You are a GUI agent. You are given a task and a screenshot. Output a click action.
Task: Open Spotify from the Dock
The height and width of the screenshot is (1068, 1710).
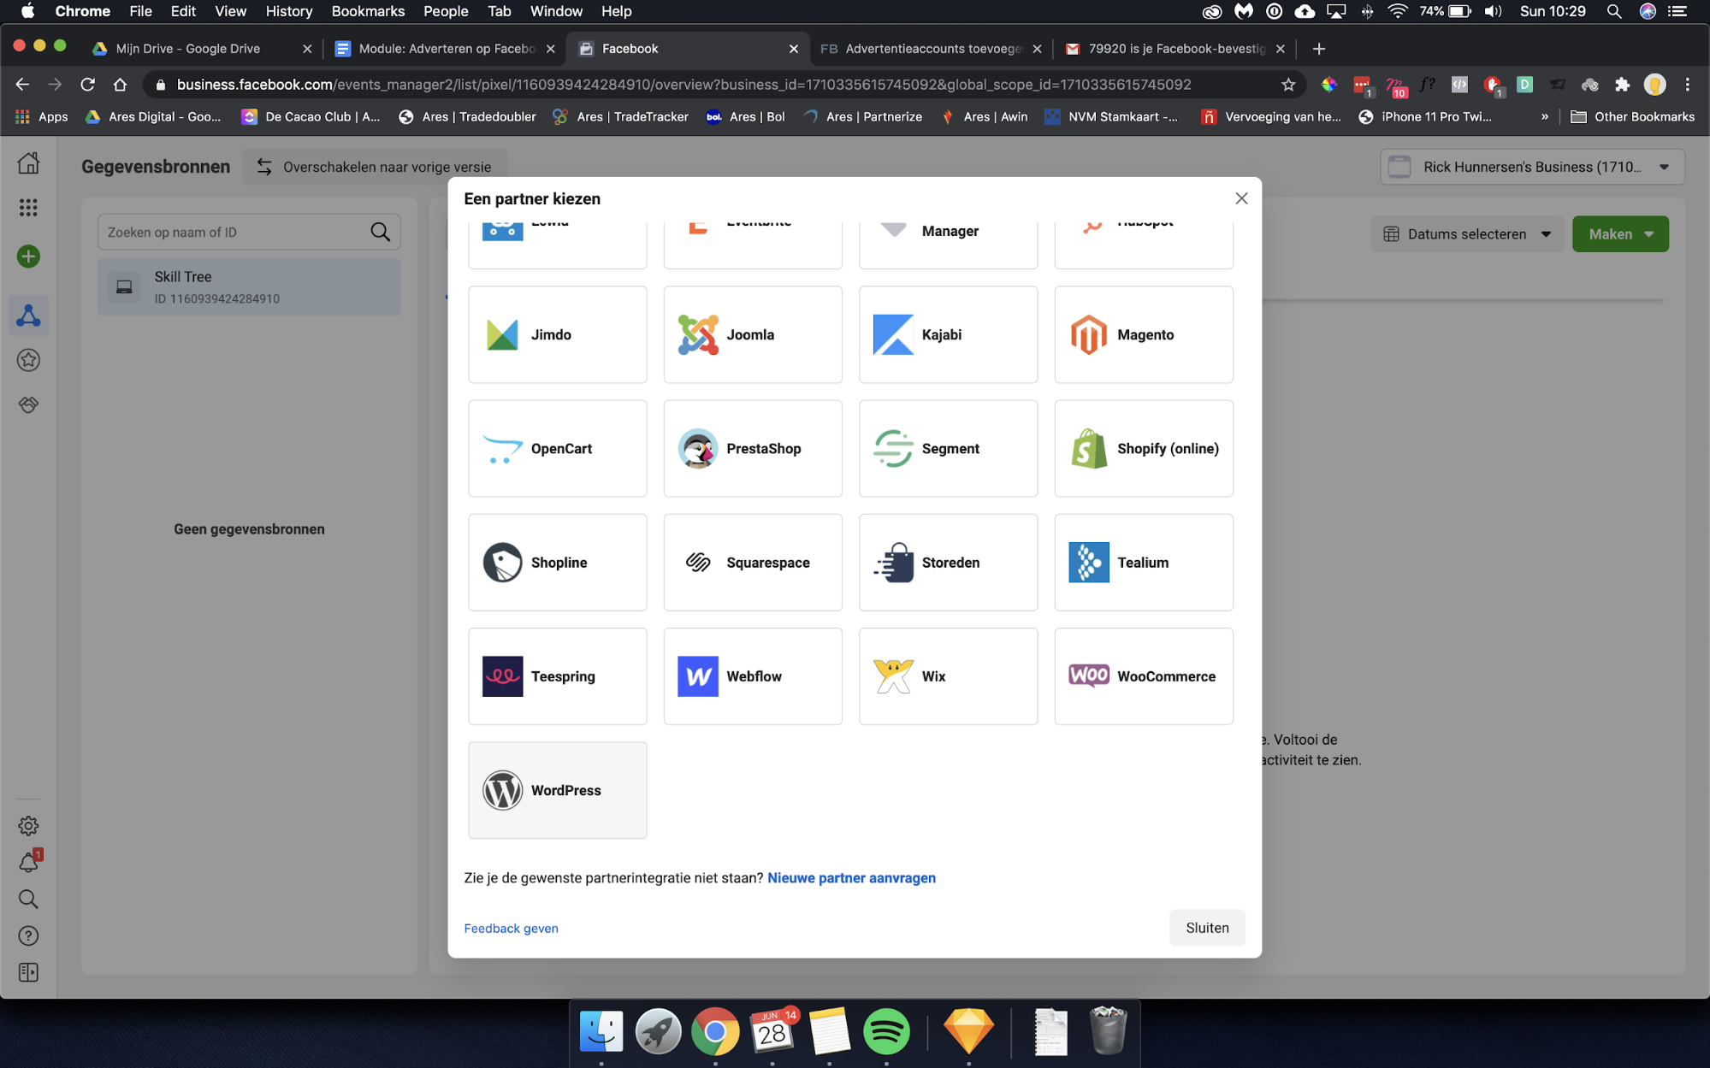885,1031
